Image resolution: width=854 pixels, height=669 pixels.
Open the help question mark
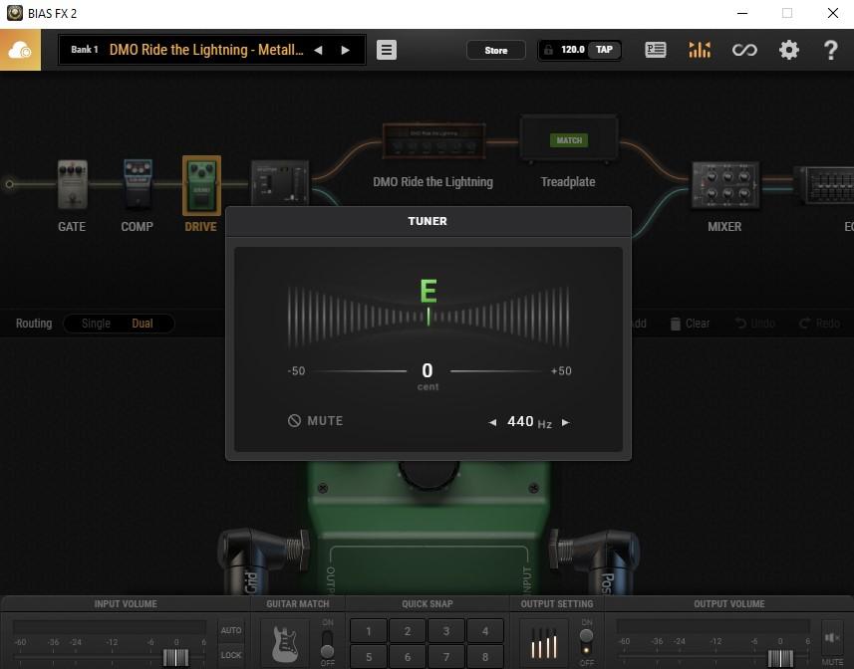830,50
